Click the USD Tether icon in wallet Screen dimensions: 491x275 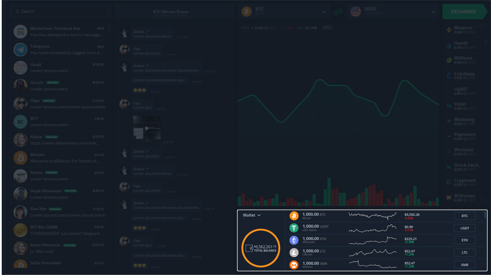294,228
